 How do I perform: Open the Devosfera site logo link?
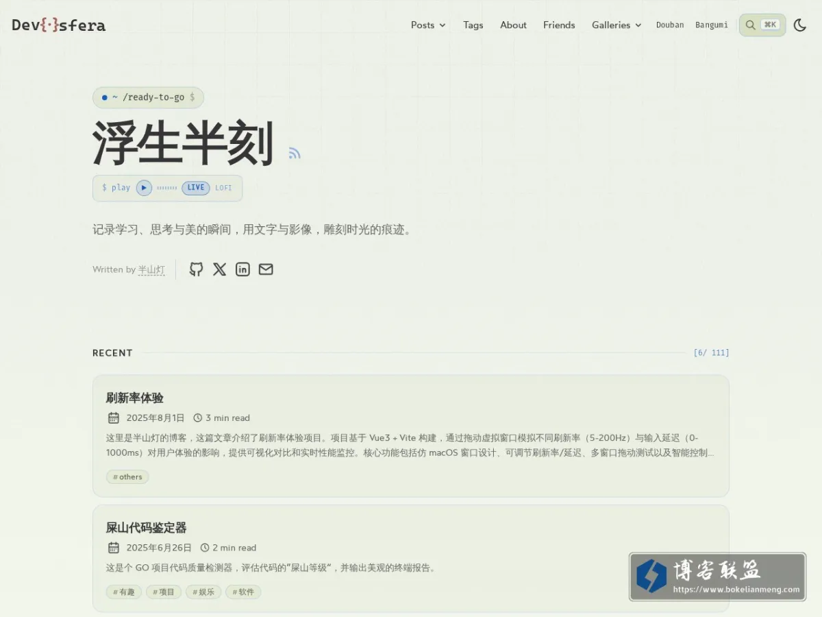(59, 25)
